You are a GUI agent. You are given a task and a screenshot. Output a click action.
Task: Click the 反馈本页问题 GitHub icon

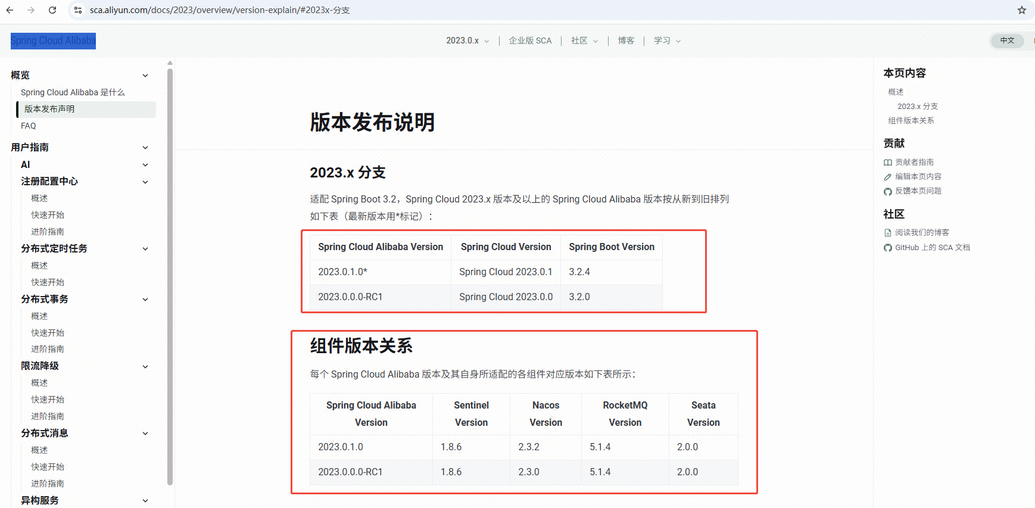tap(888, 191)
